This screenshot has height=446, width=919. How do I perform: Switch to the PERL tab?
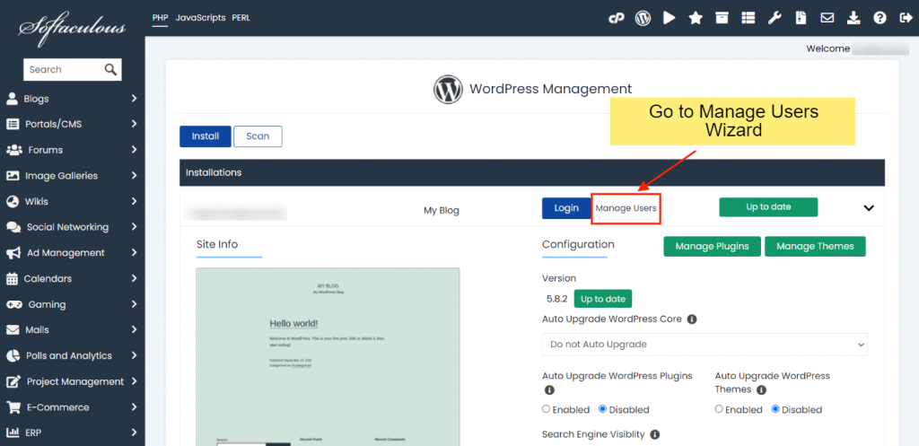coord(241,18)
